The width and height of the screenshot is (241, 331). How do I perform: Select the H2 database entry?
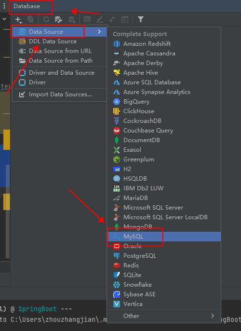point(164,169)
